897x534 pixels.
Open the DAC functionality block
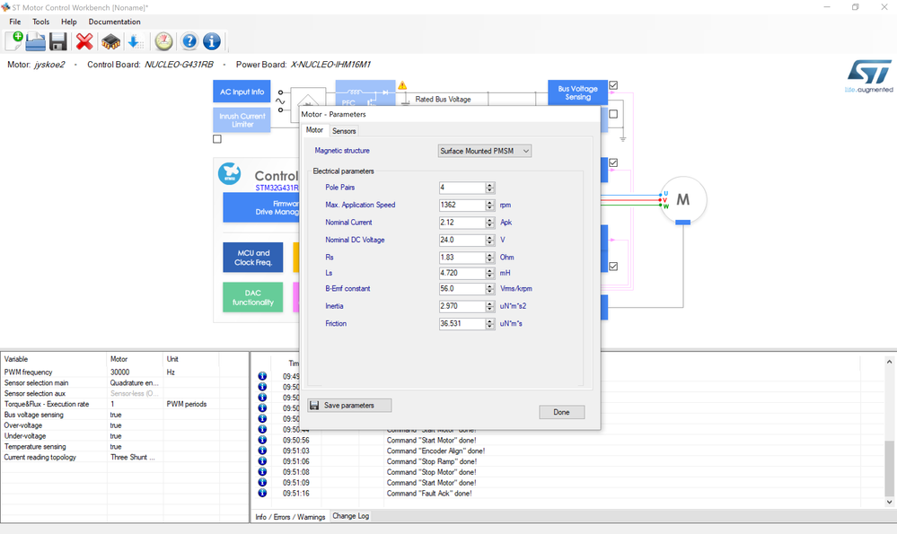253,297
